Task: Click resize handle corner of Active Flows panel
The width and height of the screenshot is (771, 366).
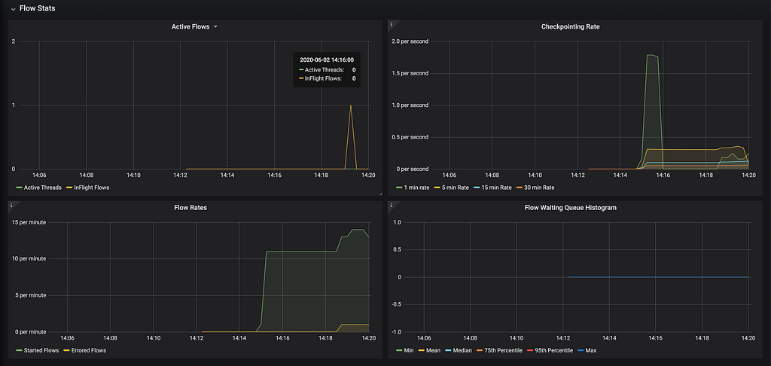Action: point(380,194)
